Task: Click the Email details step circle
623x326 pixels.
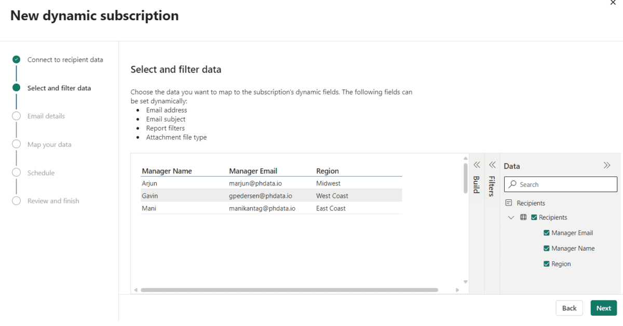Action: click(x=16, y=116)
